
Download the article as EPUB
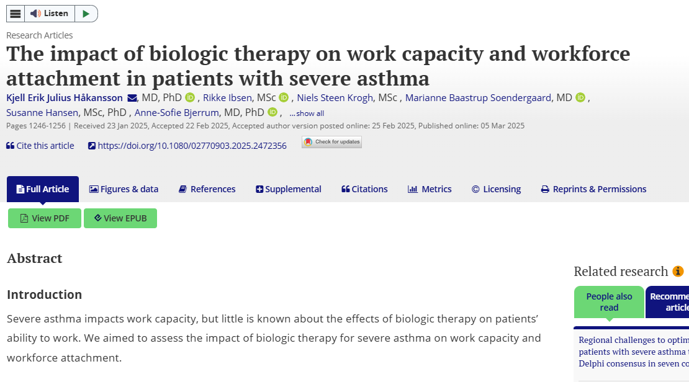coord(120,218)
